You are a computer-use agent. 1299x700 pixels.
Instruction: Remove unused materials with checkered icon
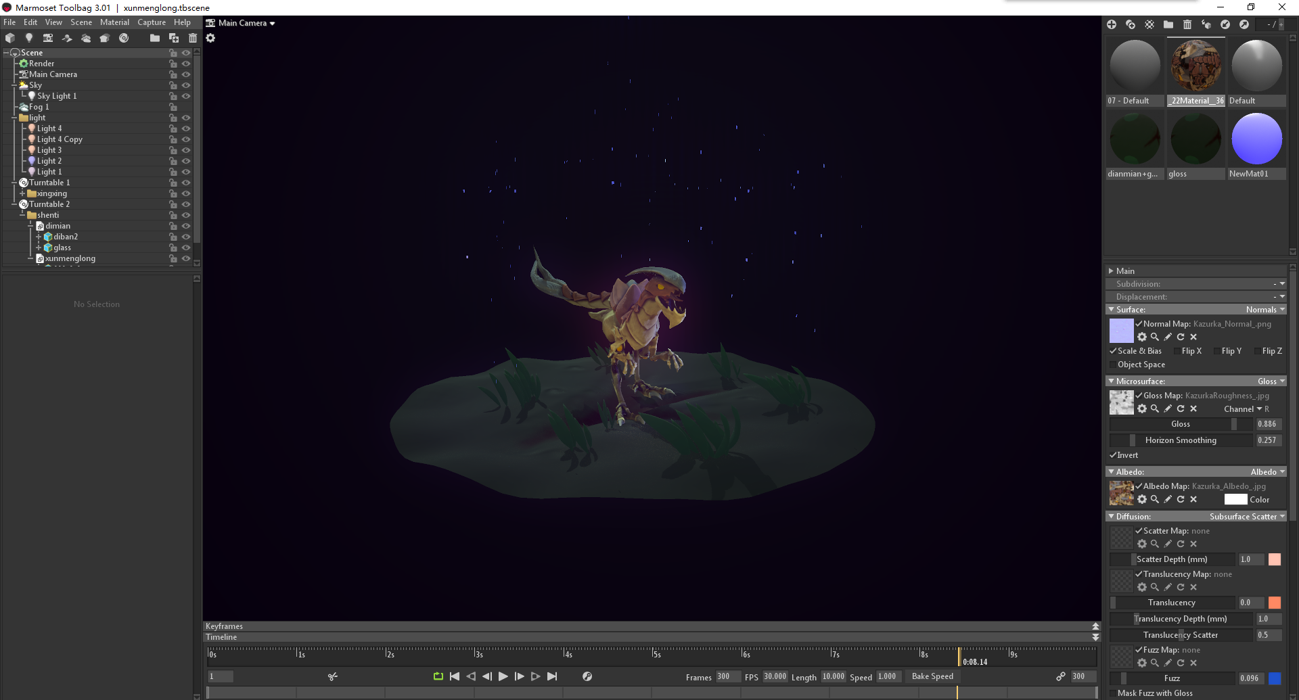point(1149,24)
